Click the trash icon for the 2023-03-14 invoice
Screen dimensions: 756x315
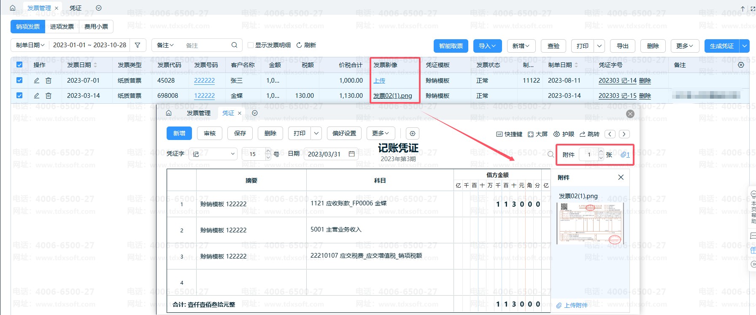49,96
